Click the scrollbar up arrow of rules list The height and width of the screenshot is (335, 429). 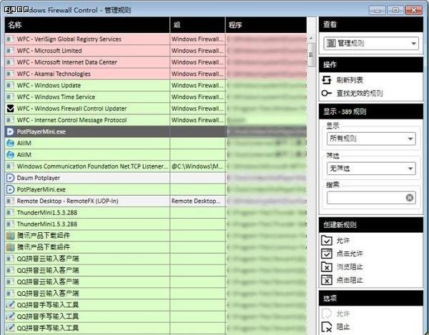tap(311, 39)
